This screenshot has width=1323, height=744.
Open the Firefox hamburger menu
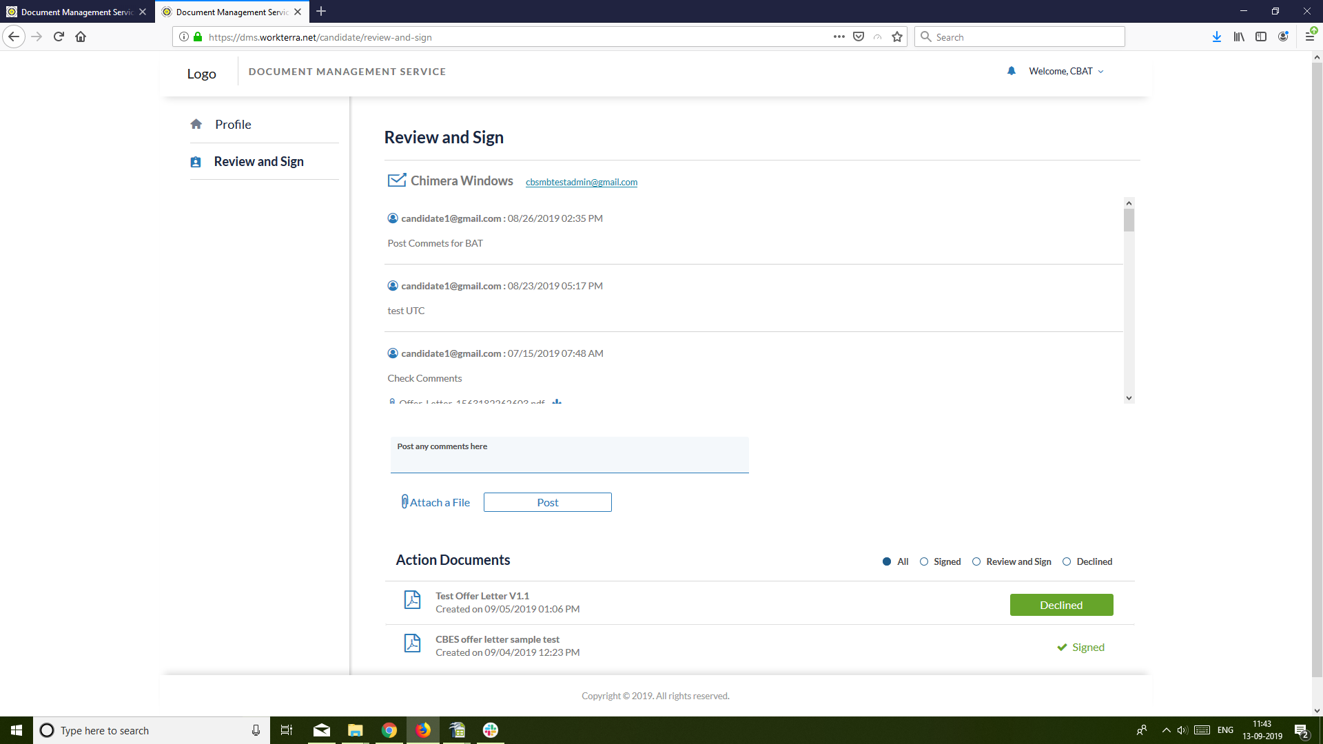click(1309, 37)
